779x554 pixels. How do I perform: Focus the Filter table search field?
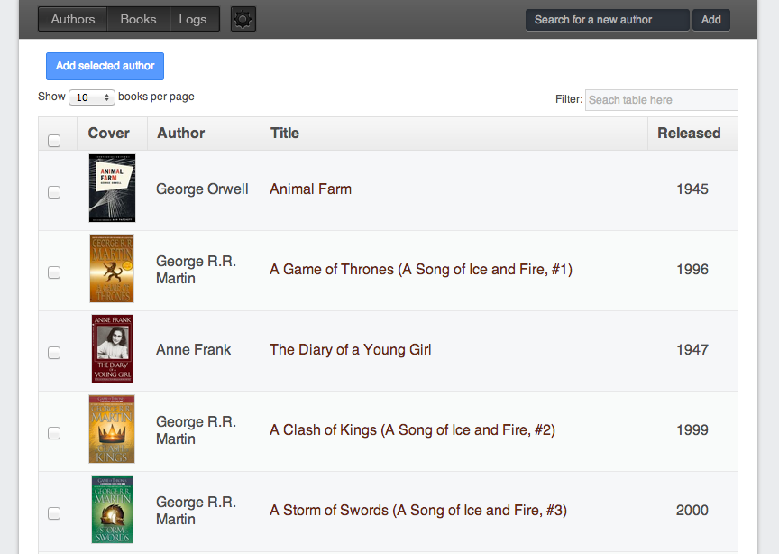click(662, 100)
